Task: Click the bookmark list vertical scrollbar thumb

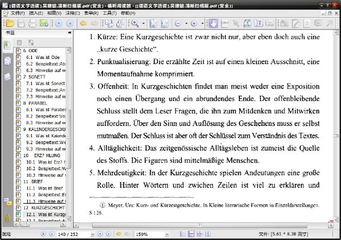Action: tap(69, 138)
